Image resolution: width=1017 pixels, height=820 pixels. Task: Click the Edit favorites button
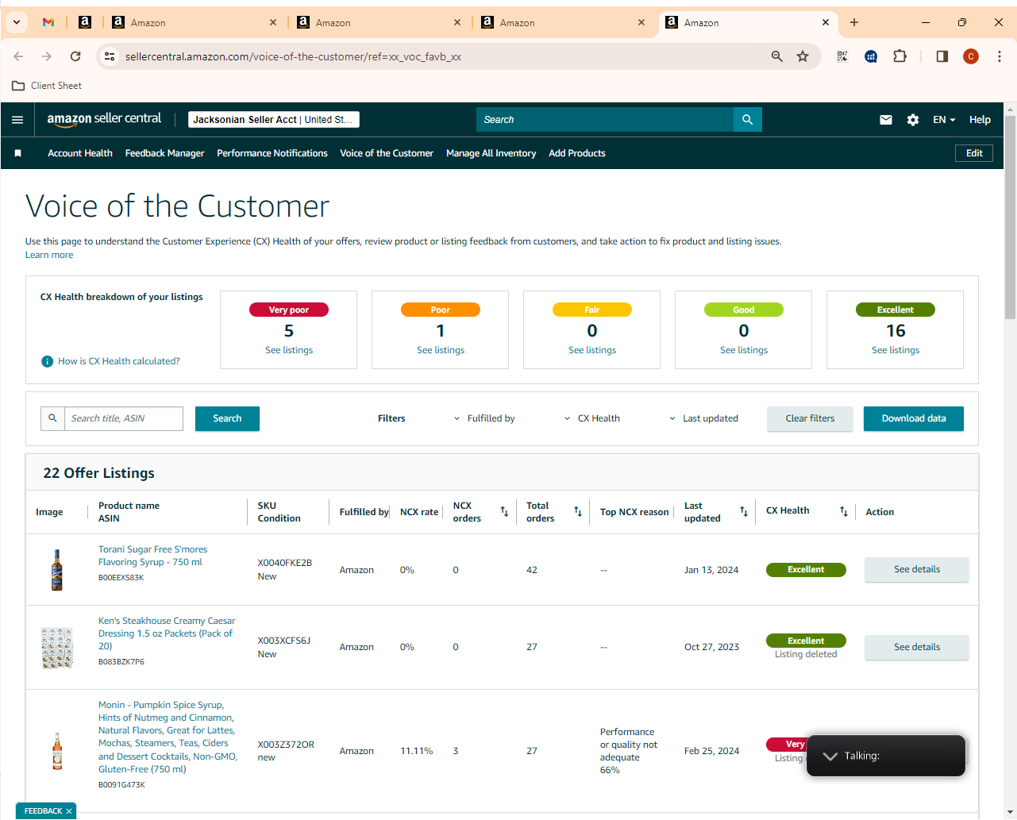pos(974,153)
